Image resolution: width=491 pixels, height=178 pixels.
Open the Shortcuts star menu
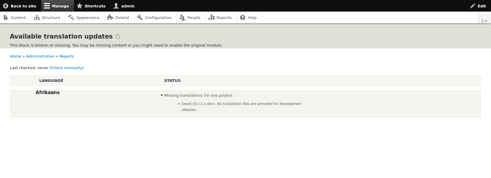tap(91, 6)
